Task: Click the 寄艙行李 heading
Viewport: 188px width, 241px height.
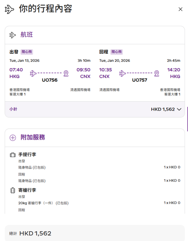Action: [x=27, y=190]
